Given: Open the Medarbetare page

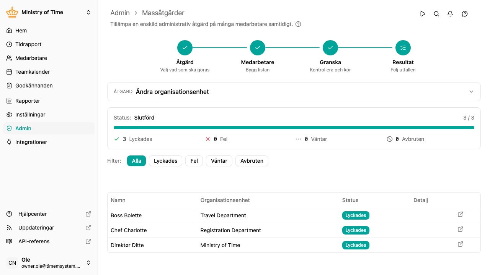Looking at the screenshot, I should pos(49,58).
